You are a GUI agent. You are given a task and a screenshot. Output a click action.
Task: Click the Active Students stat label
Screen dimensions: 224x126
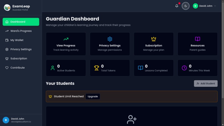coord(66,70)
